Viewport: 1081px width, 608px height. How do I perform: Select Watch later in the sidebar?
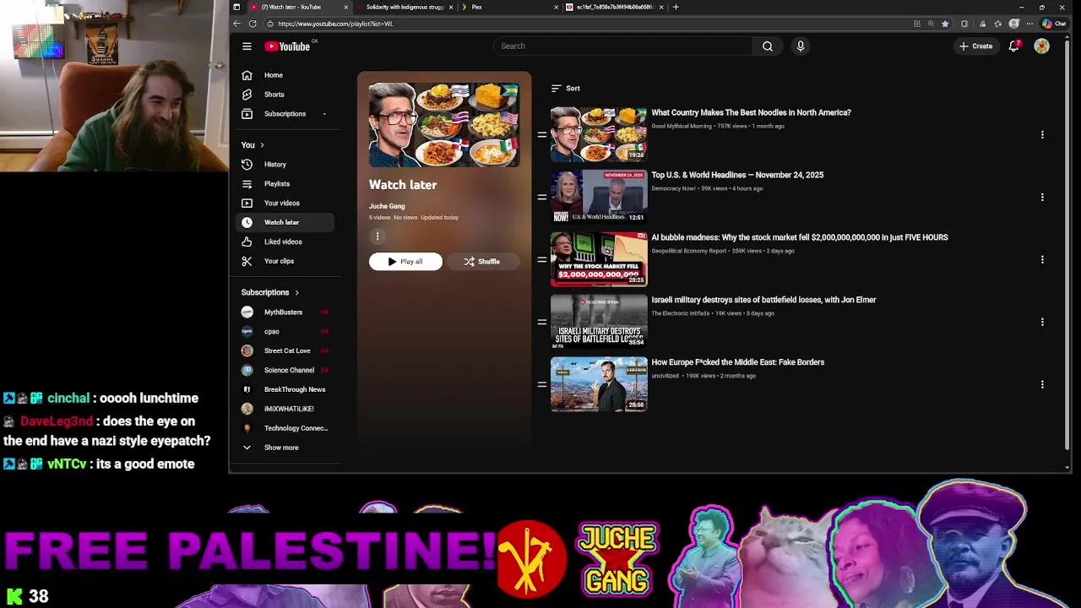286,222
